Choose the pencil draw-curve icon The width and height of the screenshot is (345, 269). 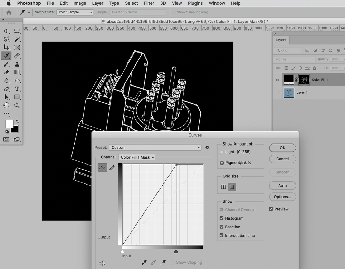point(112,168)
